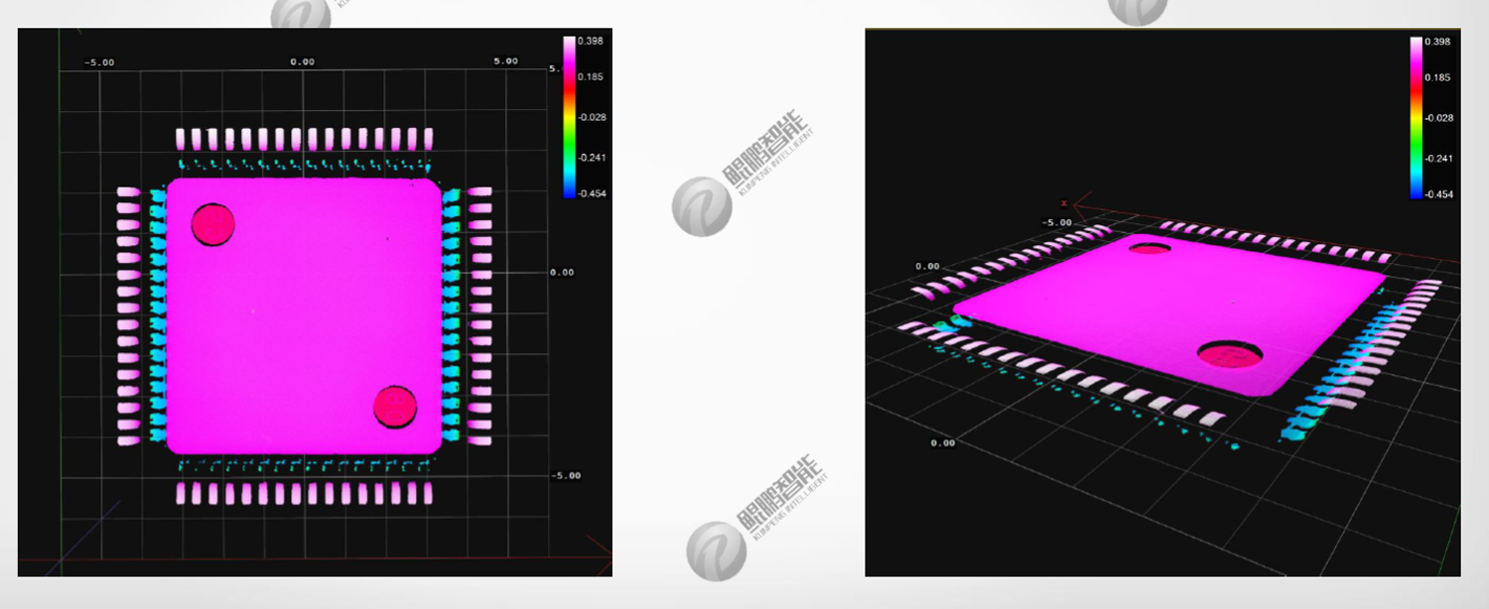Click the lower round watermark logo below center
The width and height of the screenshot is (1489, 609).
(x=716, y=550)
